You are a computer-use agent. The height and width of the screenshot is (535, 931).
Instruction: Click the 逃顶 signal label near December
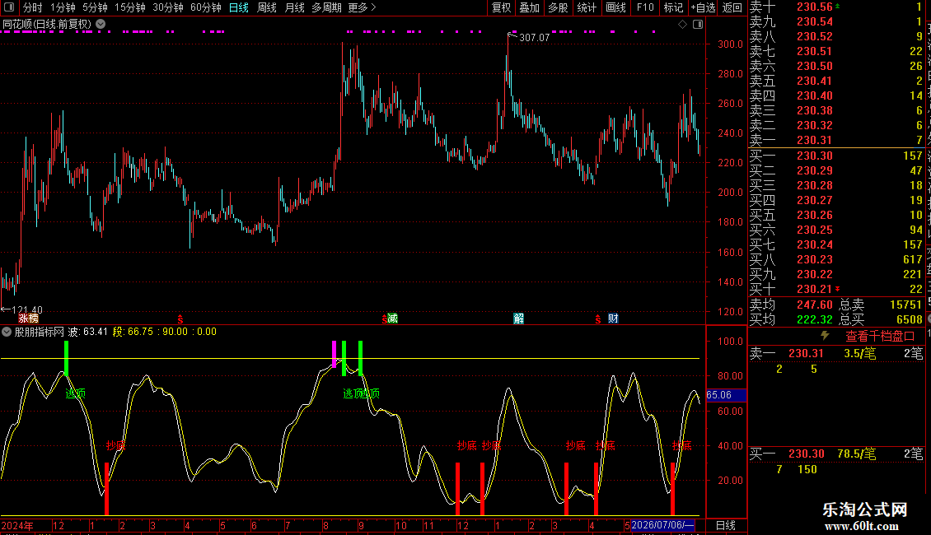[76, 393]
